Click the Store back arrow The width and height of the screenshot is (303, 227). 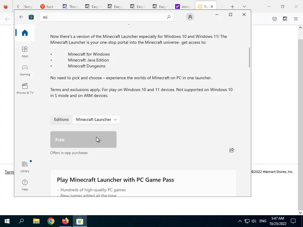click(21, 17)
